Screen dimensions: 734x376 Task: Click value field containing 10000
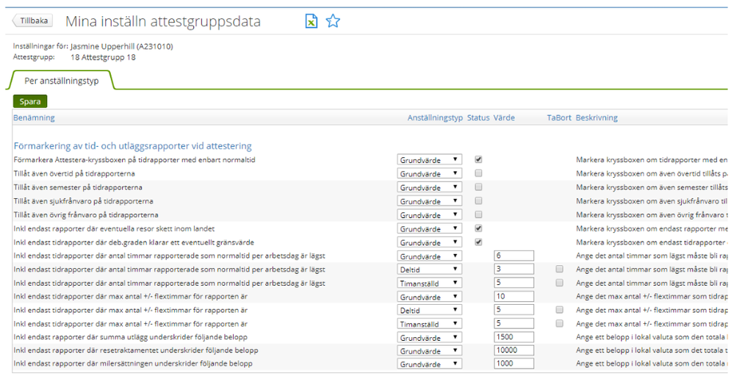tap(514, 351)
